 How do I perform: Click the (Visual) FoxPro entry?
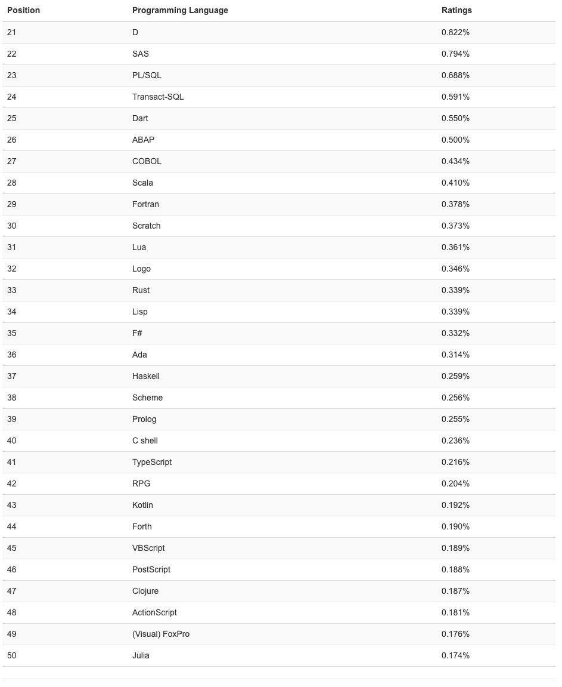161,634
